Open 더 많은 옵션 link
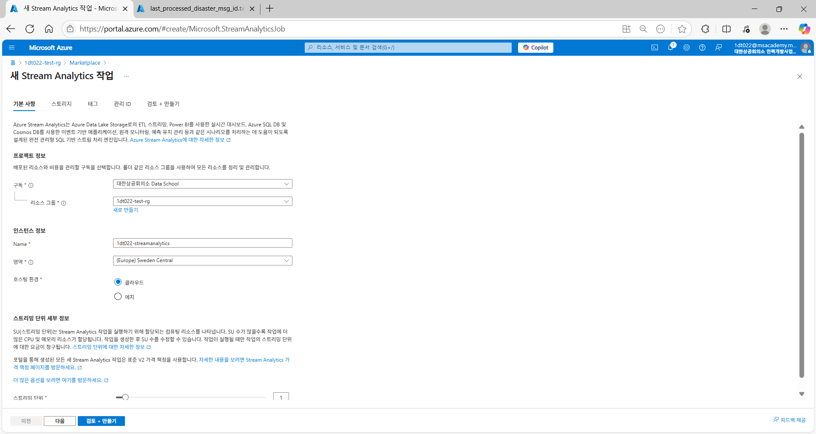The image size is (816, 434). 61,380
